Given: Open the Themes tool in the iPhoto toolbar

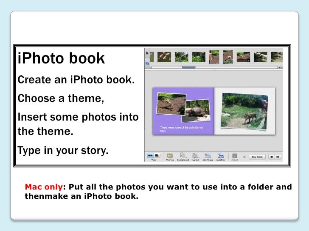Looking at the screenshot, I should [x=170, y=157].
